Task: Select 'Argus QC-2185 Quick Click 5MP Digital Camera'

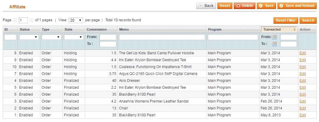Action: point(158,74)
